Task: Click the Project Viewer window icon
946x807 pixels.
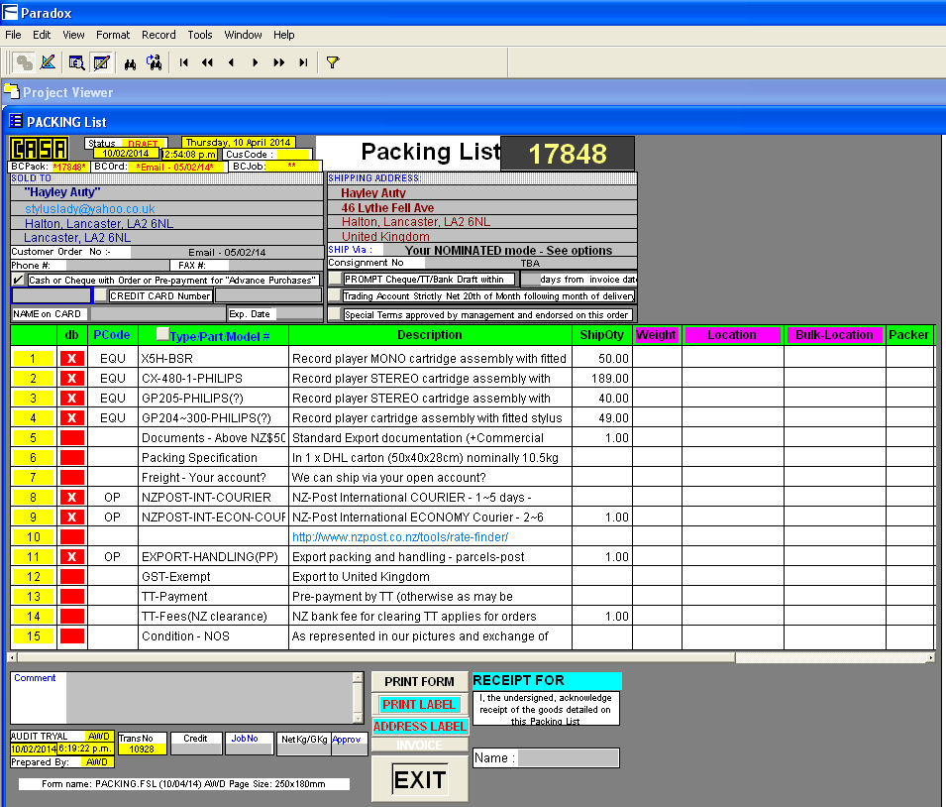Action: [x=12, y=91]
